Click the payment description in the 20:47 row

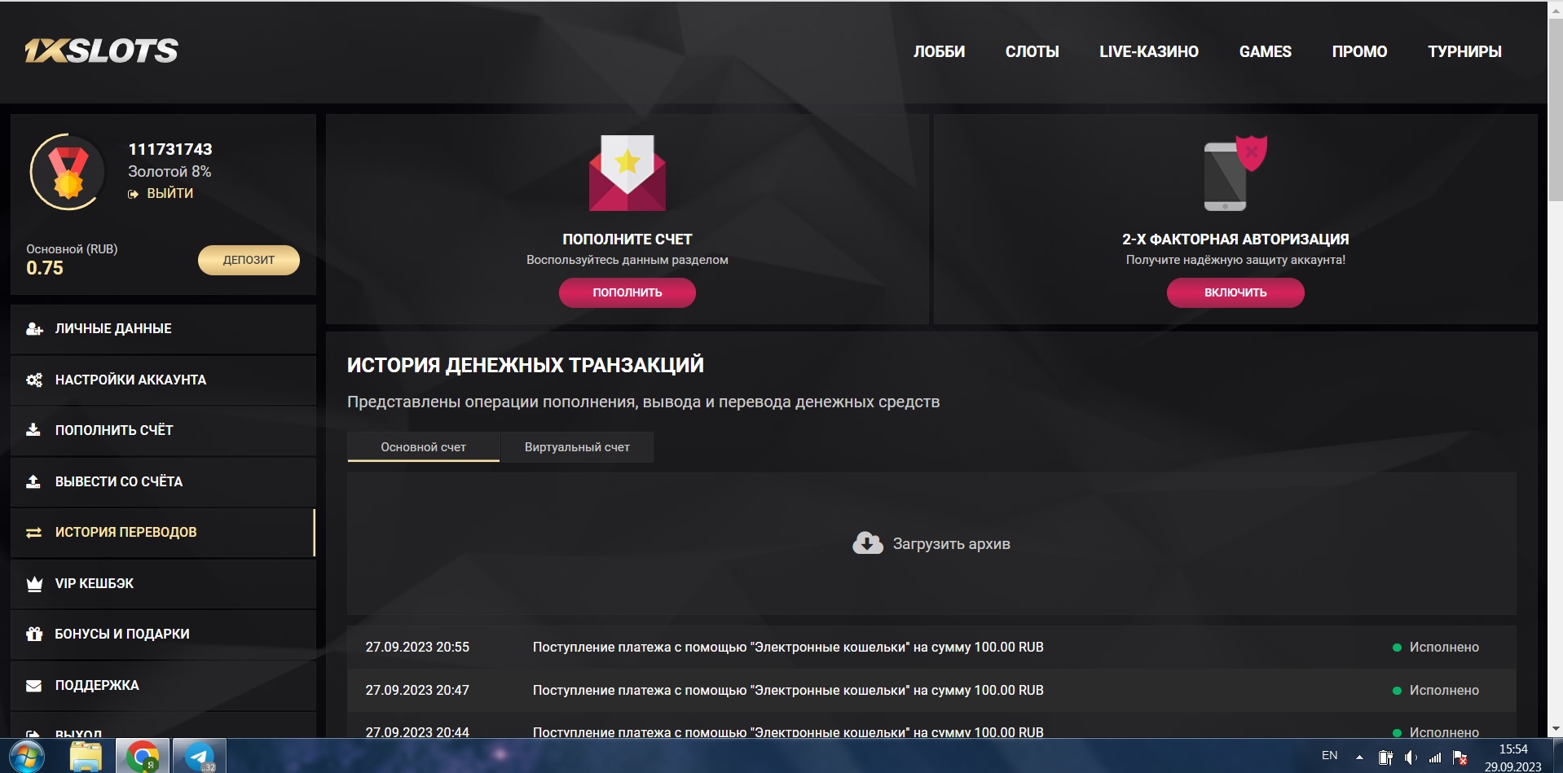pos(788,691)
